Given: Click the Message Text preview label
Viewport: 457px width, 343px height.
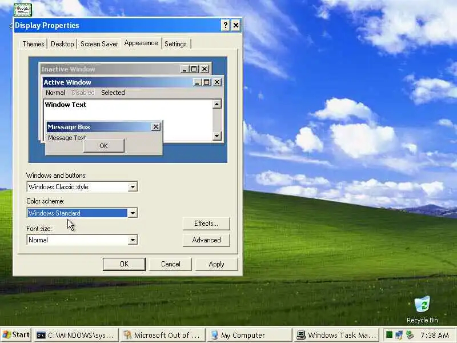Looking at the screenshot, I should pos(67,137).
